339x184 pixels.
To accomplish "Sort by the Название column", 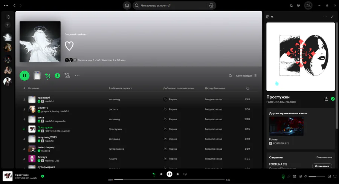I will pos(34,88).
